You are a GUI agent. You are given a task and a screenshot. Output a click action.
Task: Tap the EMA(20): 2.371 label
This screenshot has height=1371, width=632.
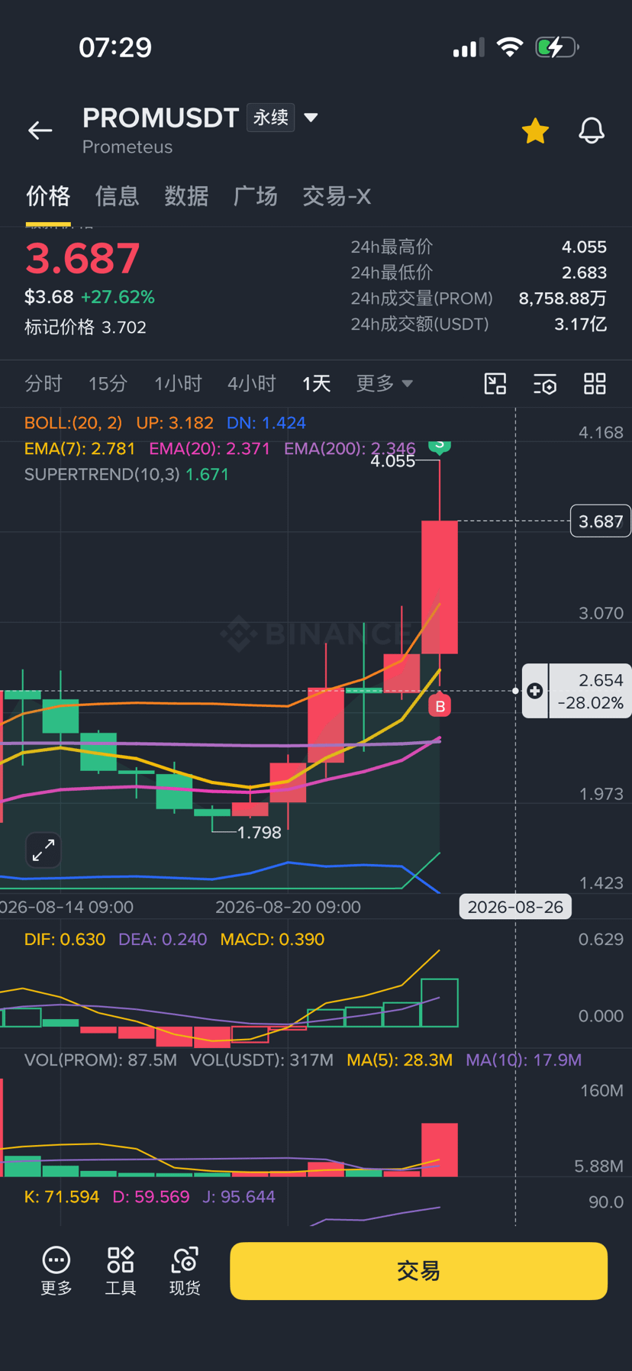click(x=209, y=448)
